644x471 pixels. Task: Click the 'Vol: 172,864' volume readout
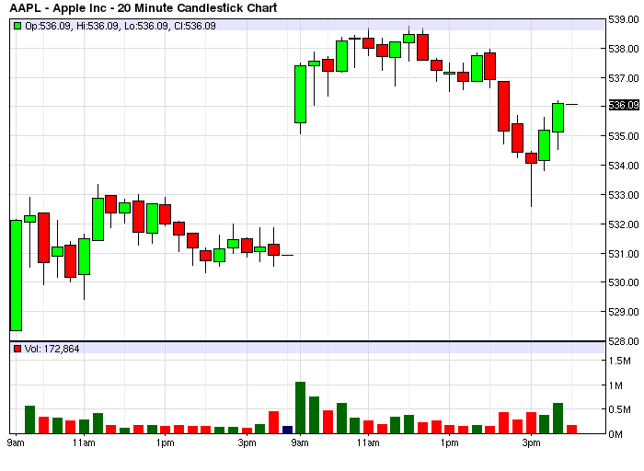click(x=52, y=349)
